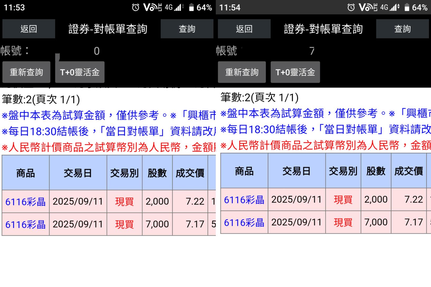
Task: Tap the 11:54 clock time
Action: pos(230,7)
